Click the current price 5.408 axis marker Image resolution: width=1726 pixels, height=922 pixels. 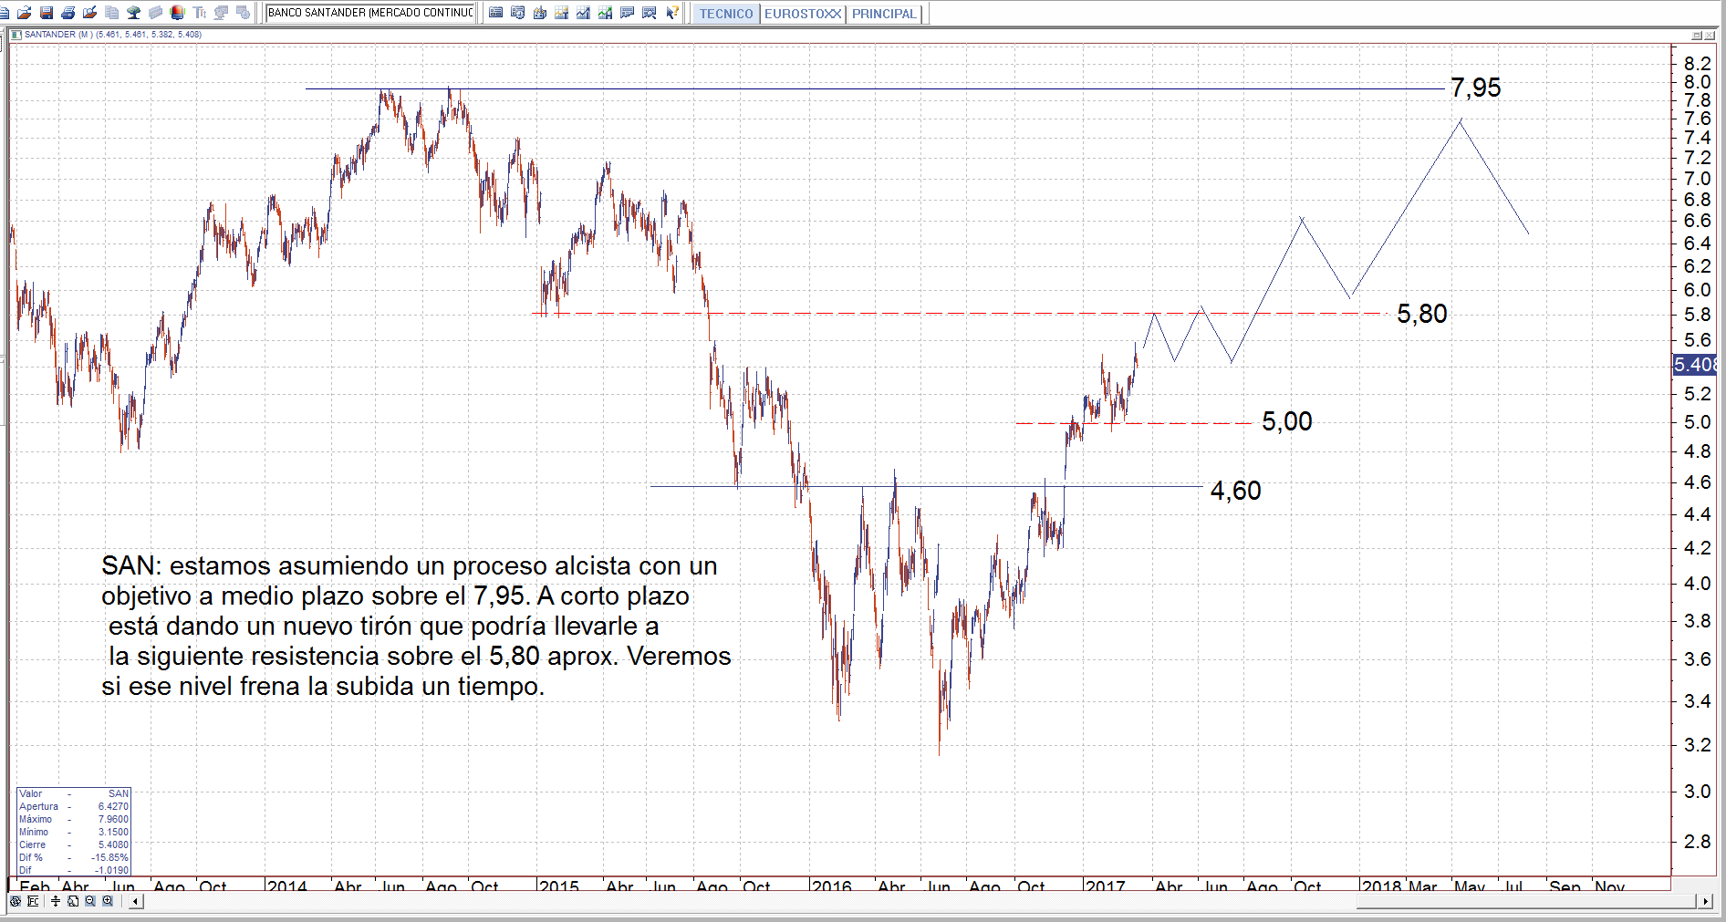1695,365
